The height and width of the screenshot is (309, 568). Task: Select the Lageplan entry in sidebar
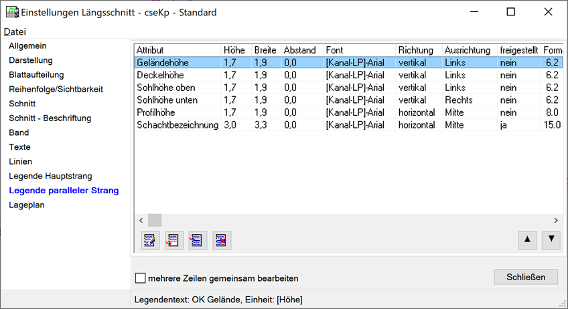coord(27,205)
